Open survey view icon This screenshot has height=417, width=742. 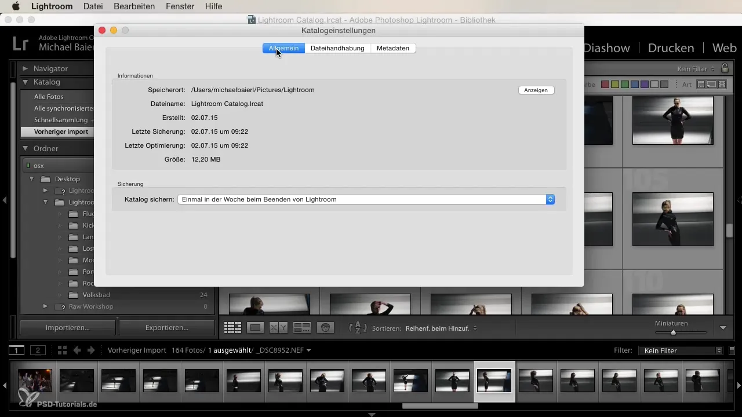(x=302, y=328)
